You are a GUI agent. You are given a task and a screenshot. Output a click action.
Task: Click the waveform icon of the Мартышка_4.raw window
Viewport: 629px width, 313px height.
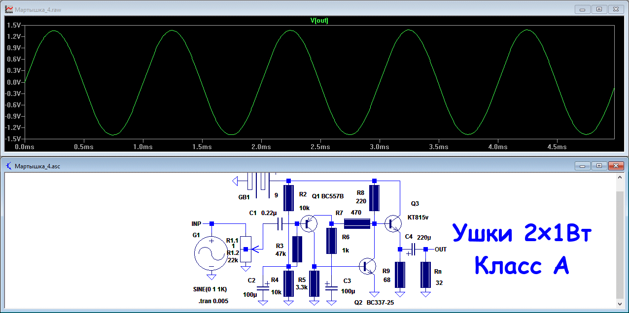[8, 9]
